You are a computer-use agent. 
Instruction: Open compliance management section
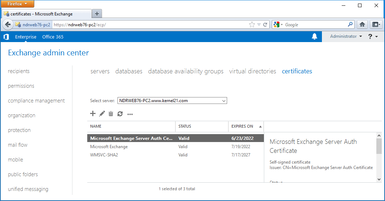pos(36,101)
